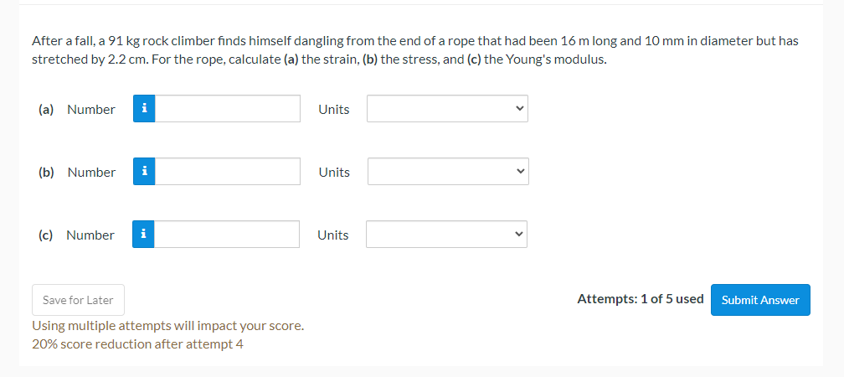Open the Units dropdown for part (a)
The image size is (844, 377).
(x=447, y=109)
